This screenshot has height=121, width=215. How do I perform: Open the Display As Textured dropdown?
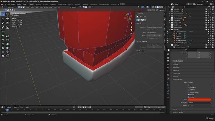(x=200, y=103)
